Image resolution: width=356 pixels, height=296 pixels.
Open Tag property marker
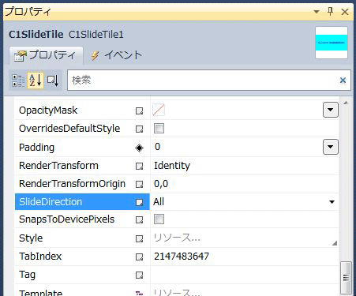tap(139, 275)
